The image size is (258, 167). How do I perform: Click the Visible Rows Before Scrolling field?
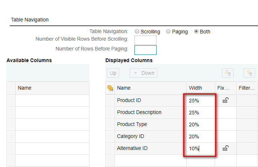pos(145,40)
